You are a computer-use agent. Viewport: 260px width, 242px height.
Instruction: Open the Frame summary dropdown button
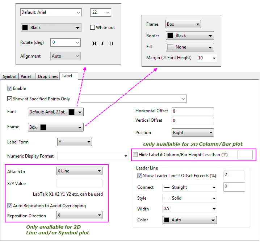pyautogui.click(x=56, y=127)
